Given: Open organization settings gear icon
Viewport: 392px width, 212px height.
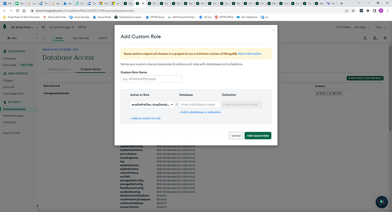Looking at the screenshot, I should (43, 27).
